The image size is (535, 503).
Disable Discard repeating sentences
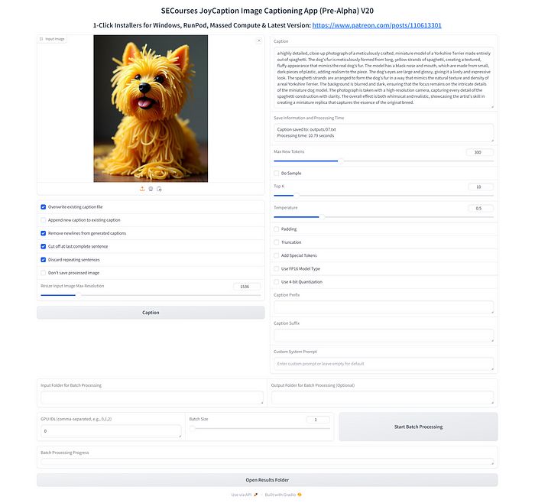44,260
